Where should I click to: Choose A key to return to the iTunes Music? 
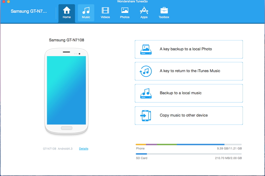tap(190, 71)
